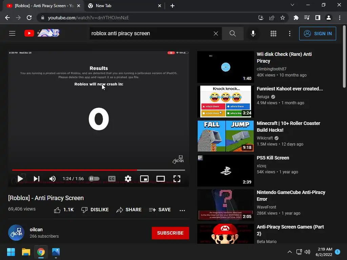Viewport: 347px width, 260px height.
Task: Go to YouTube home via logo
Action: click(42, 33)
